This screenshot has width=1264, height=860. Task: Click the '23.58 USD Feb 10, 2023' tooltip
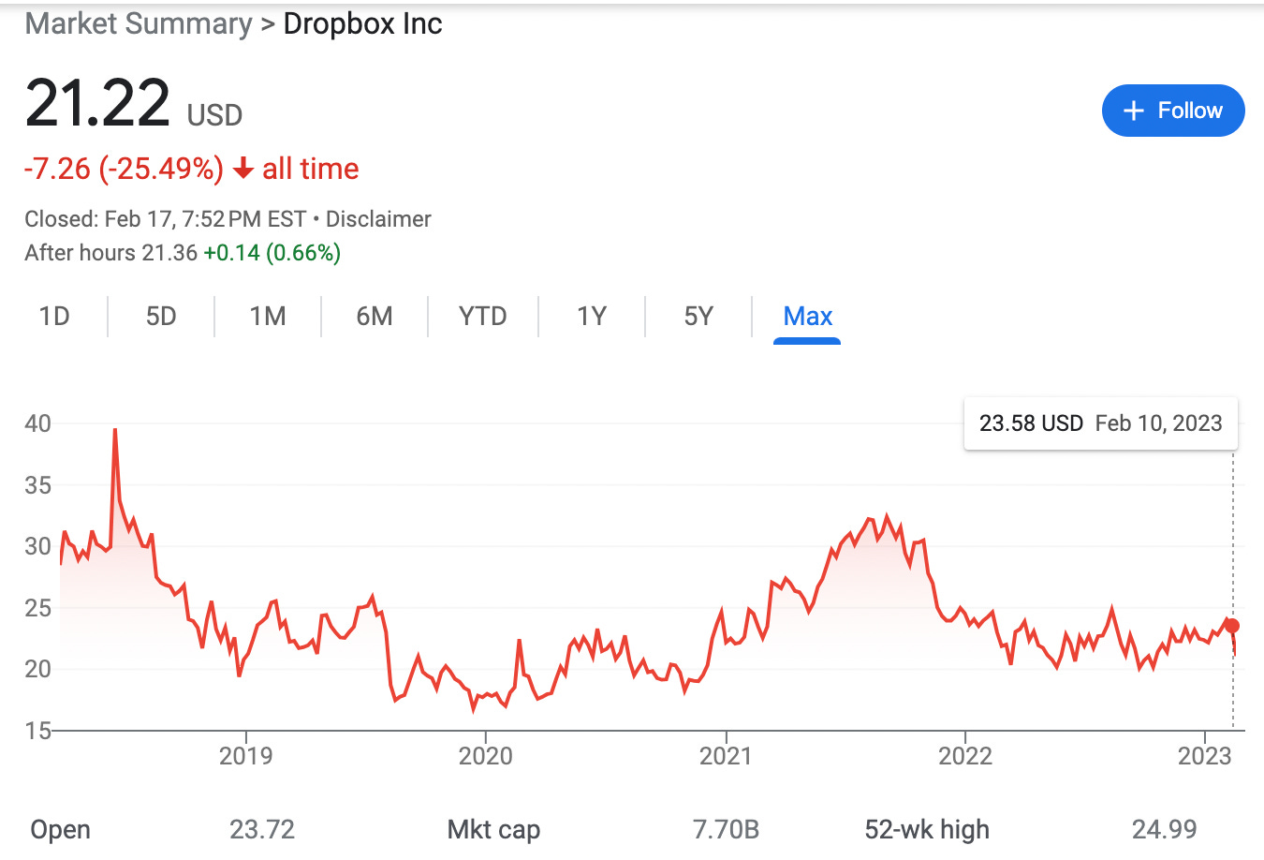[x=1100, y=423]
